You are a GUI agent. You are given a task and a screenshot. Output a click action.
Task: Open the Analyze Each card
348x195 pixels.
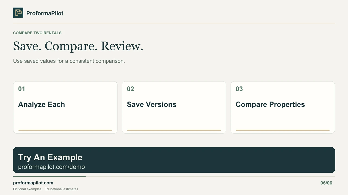coord(65,108)
